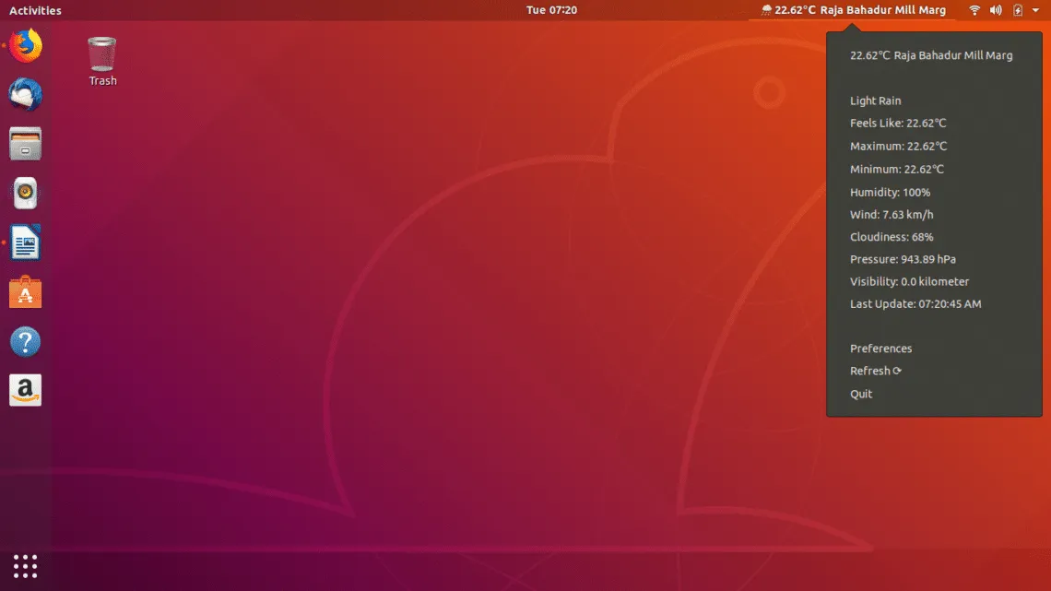Click the Wi-Fi status icon
Screen dimensions: 1051x591
click(974, 10)
